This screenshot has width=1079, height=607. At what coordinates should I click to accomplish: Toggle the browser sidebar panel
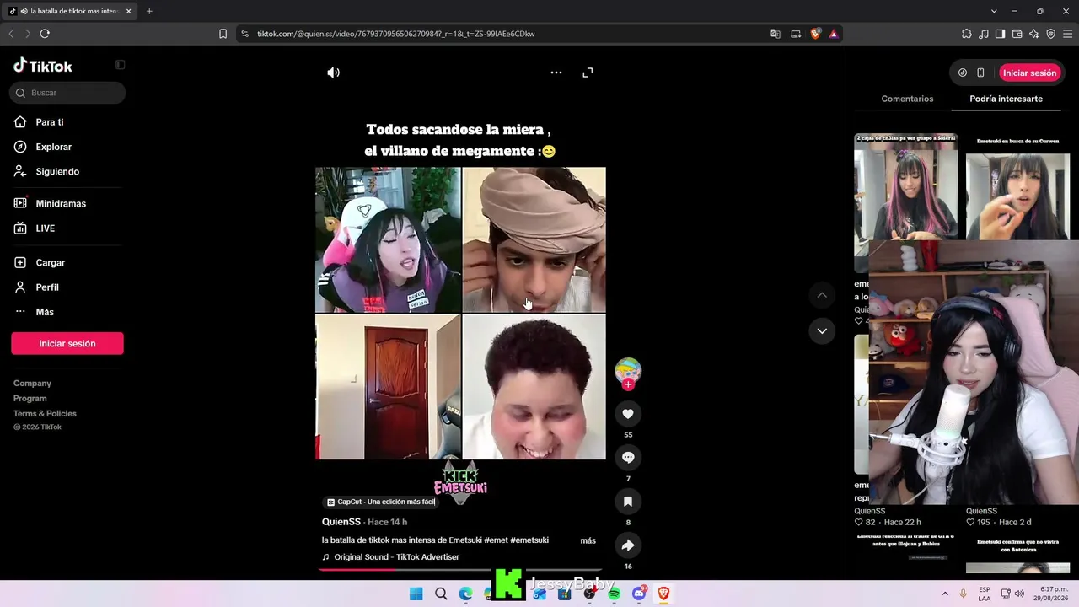(1001, 34)
